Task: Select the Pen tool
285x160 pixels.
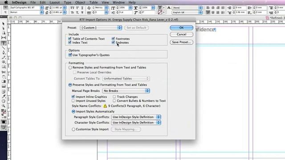Action: (4, 52)
